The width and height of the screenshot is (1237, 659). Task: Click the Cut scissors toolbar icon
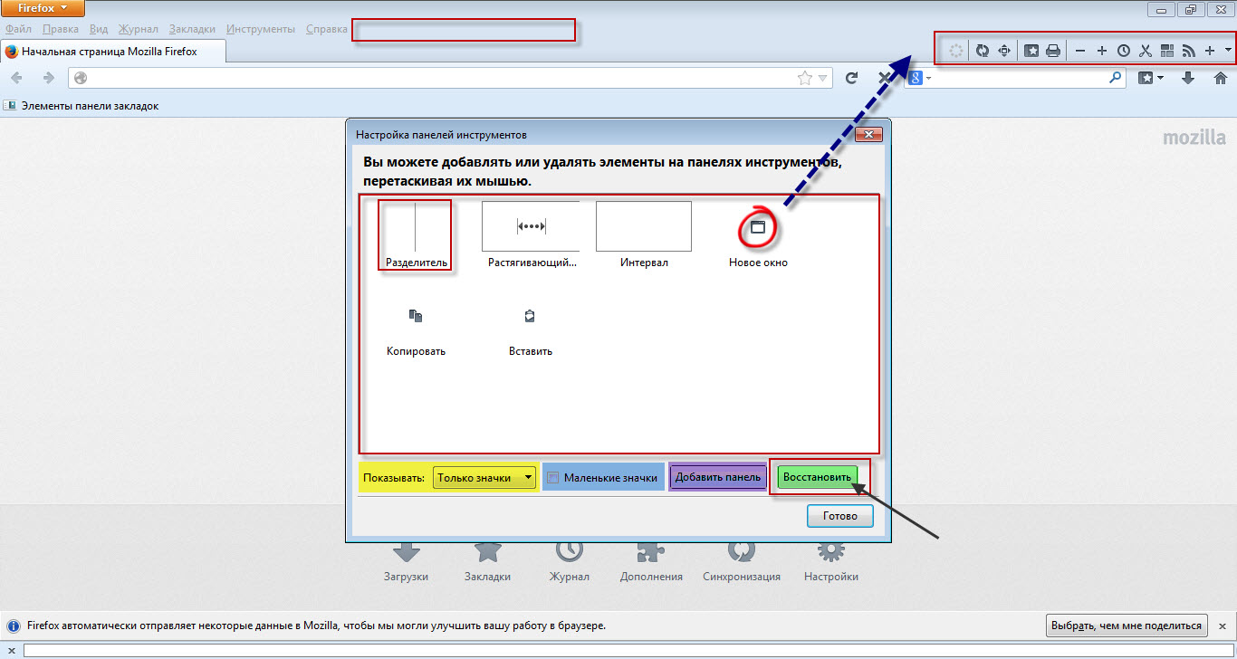[1145, 51]
